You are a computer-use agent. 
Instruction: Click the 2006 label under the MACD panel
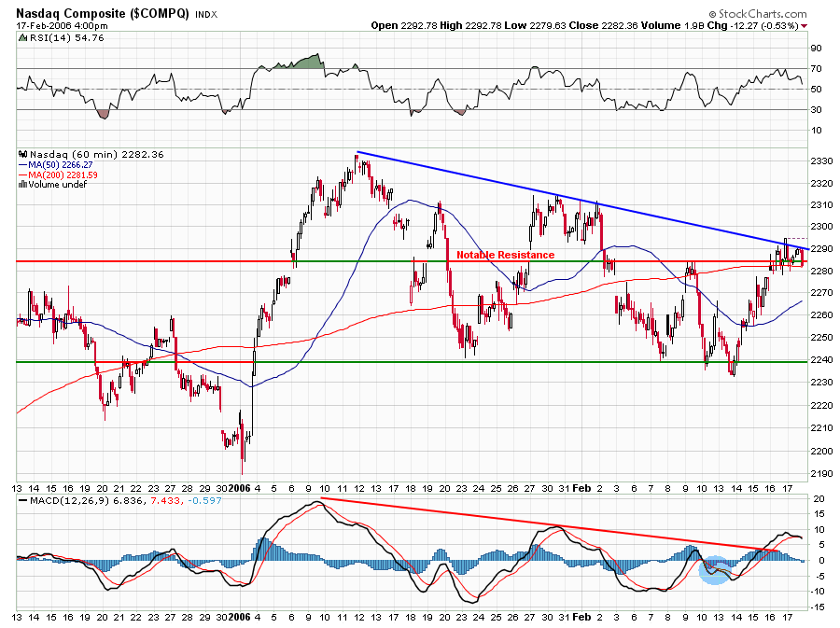(240, 617)
